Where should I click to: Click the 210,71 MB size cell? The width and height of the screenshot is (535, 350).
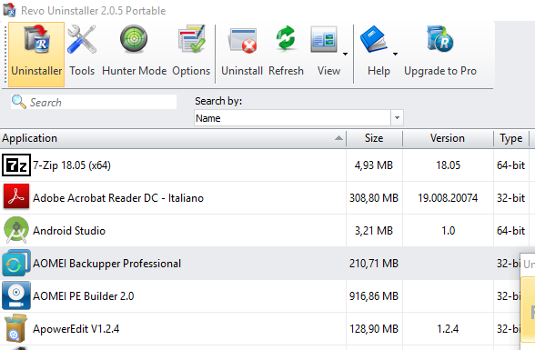[x=374, y=264]
